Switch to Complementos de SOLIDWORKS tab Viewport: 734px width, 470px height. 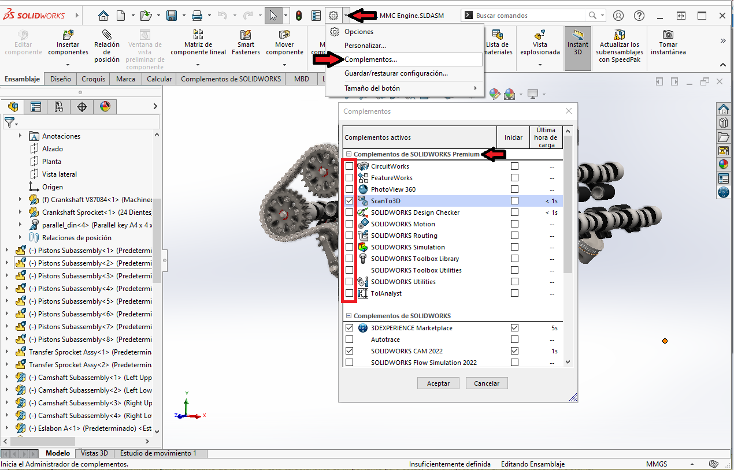231,79
